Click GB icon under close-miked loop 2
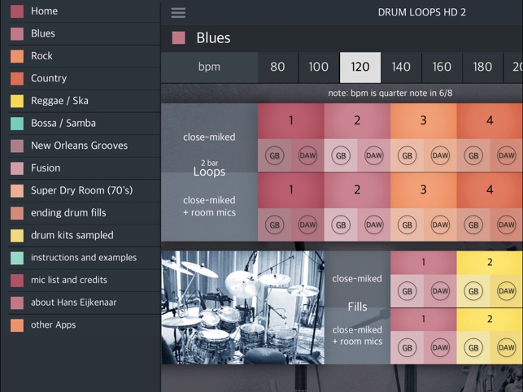The width and height of the screenshot is (523, 392). (x=341, y=155)
